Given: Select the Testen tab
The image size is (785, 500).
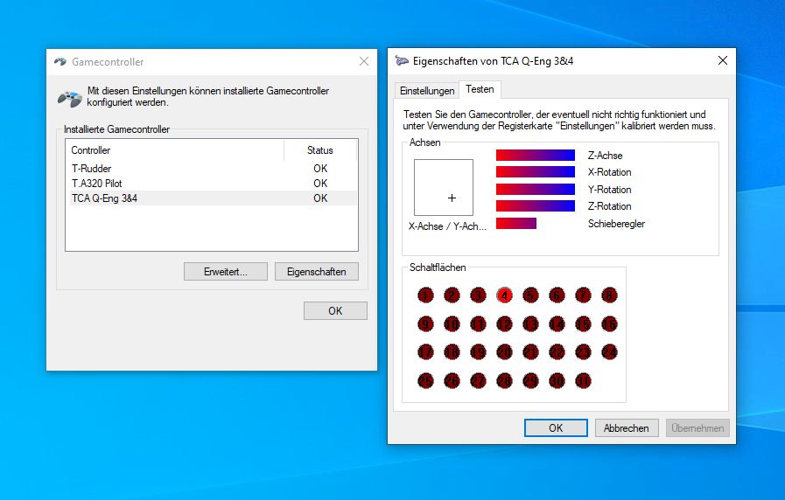Looking at the screenshot, I should tap(480, 89).
